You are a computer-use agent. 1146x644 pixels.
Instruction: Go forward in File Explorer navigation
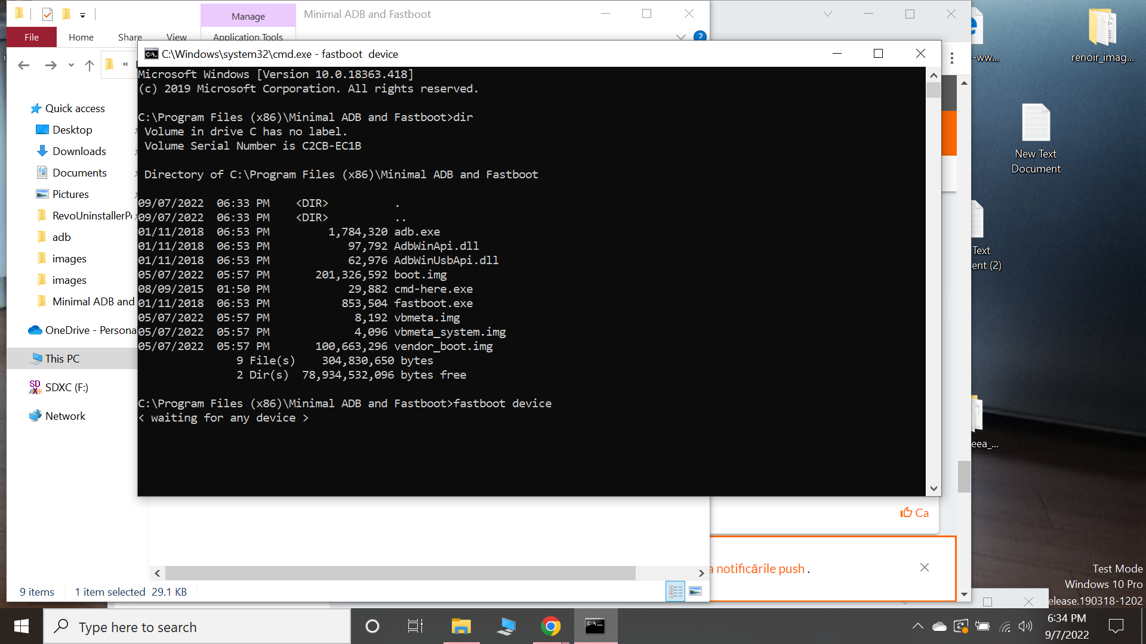pos(51,65)
